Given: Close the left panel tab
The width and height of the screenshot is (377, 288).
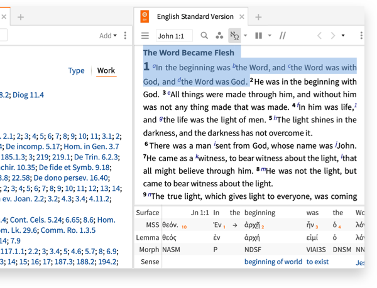Looking at the screenshot, I should pyautogui.click(x=4, y=17).
